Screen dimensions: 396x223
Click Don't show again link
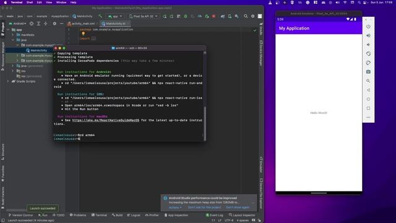pyautogui.click(x=238, y=208)
